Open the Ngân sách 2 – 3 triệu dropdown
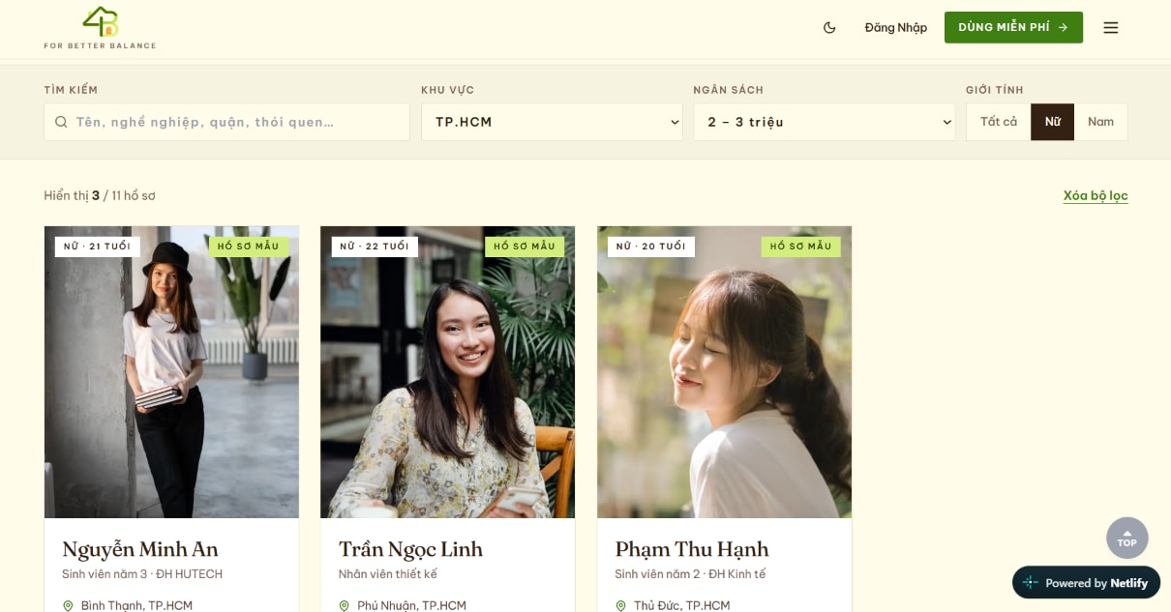 [x=825, y=122]
